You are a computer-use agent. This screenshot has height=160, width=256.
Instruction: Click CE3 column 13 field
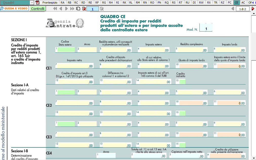pos(115,145)
